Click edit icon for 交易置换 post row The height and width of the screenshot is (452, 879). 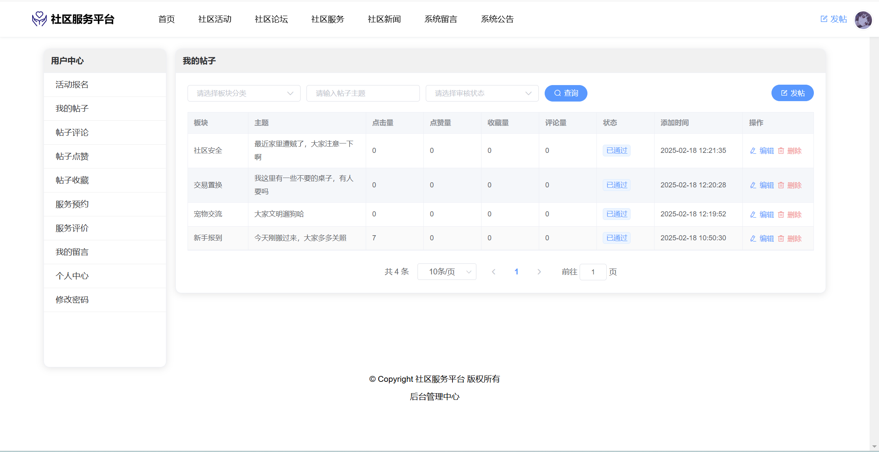pos(753,185)
